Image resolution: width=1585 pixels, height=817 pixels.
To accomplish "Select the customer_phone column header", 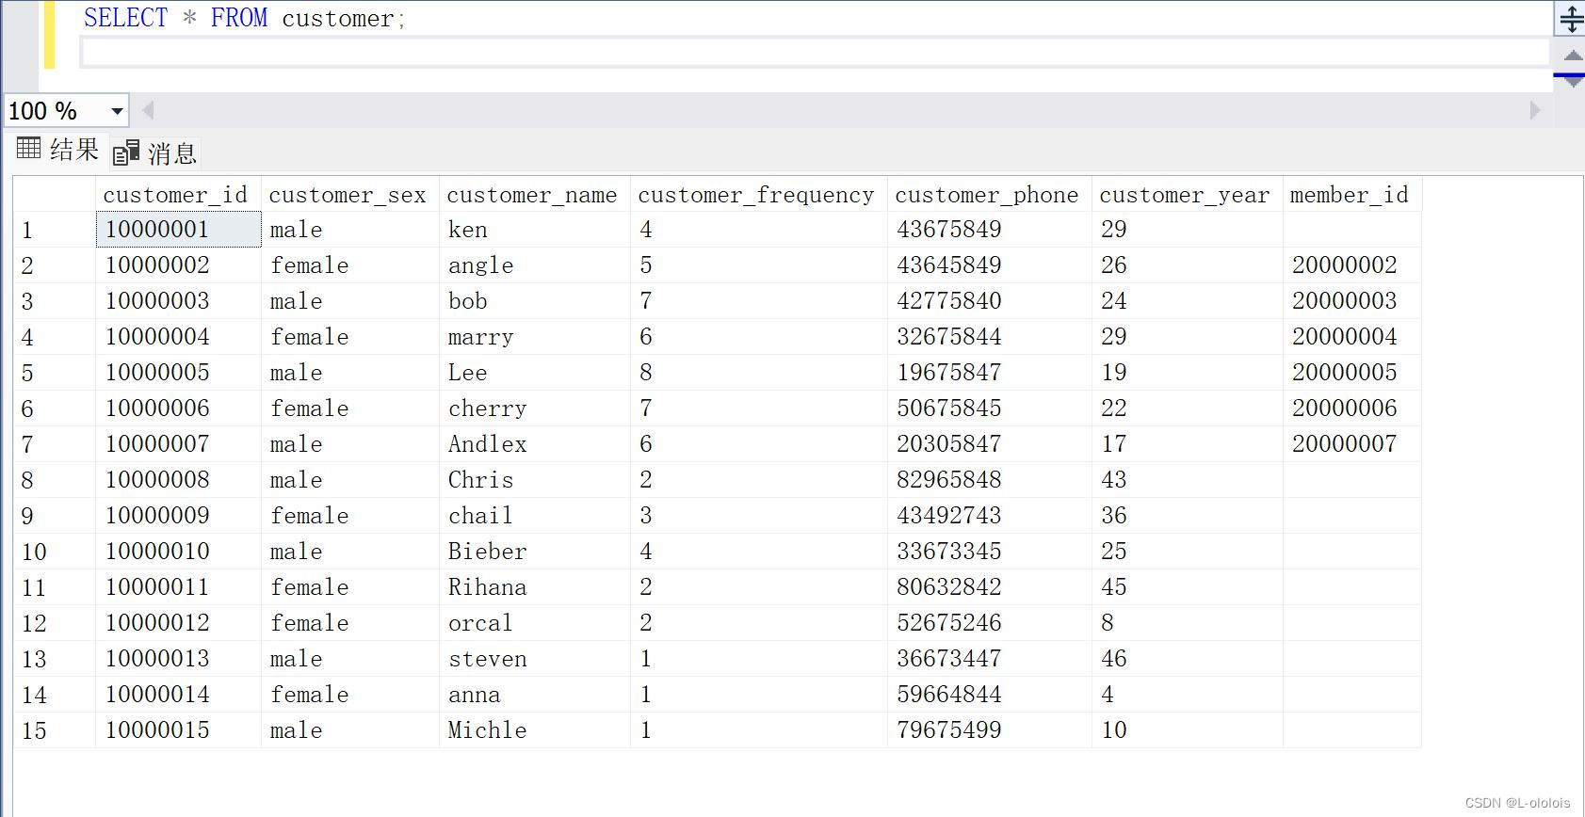I will [989, 195].
